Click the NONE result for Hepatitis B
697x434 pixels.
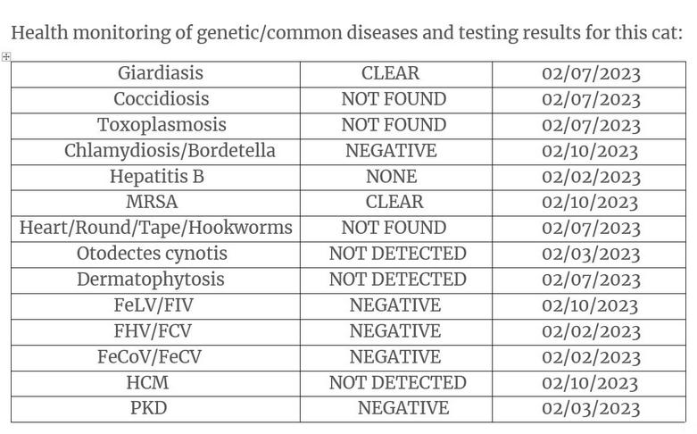(x=391, y=177)
